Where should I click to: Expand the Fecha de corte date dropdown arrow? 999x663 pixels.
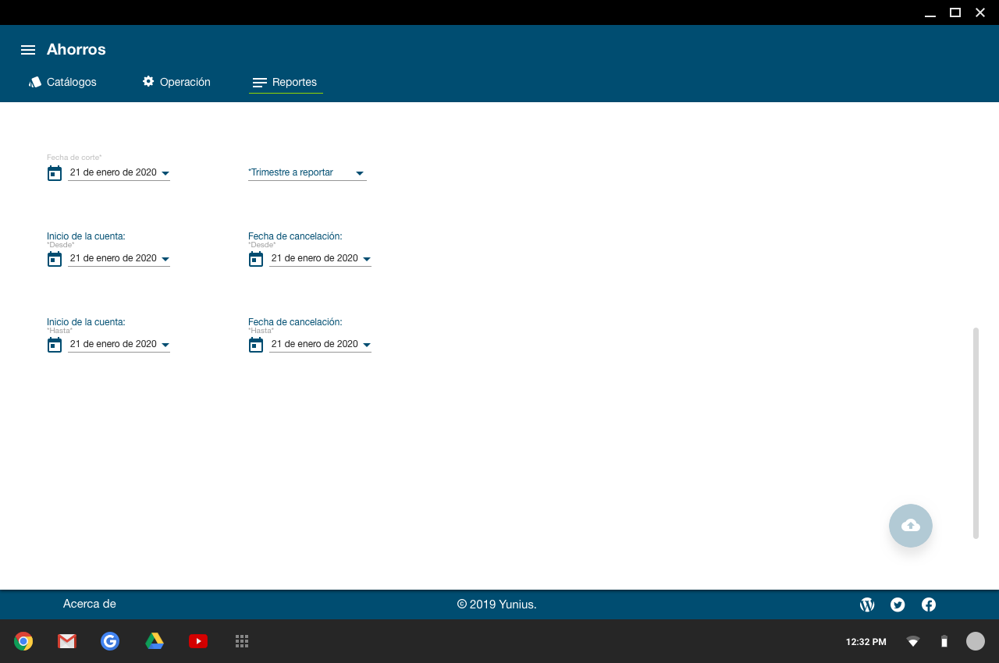coord(165,173)
